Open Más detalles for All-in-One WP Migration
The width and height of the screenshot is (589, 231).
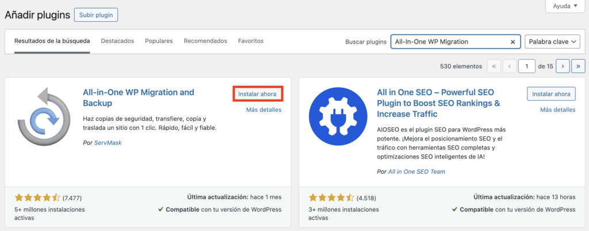tap(263, 110)
